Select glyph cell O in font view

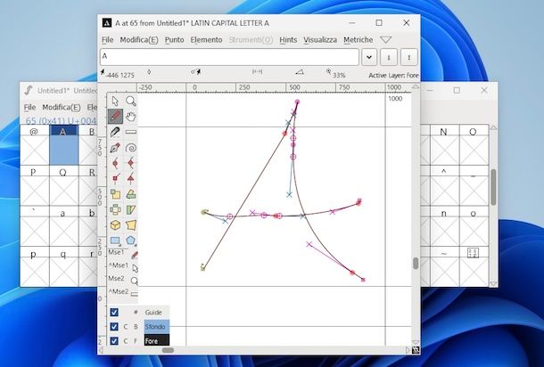click(x=474, y=145)
